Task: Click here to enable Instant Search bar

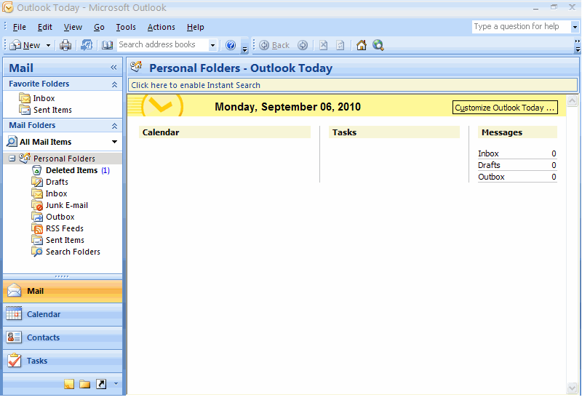Action: tap(353, 85)
